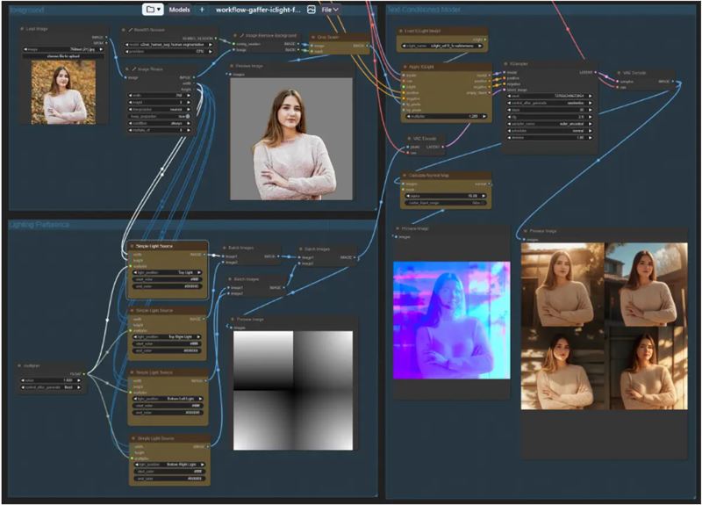Open the condition always dropdown
This screenshot has height=505, width=702.
pos(160,123)
